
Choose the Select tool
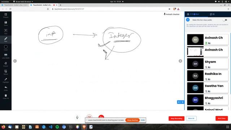pyautogui.click(x=6, y=72)
